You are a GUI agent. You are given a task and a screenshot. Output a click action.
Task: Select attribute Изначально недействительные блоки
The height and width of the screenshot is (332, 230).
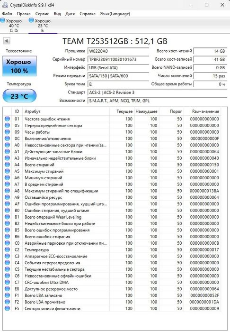(x=60, y=158)
